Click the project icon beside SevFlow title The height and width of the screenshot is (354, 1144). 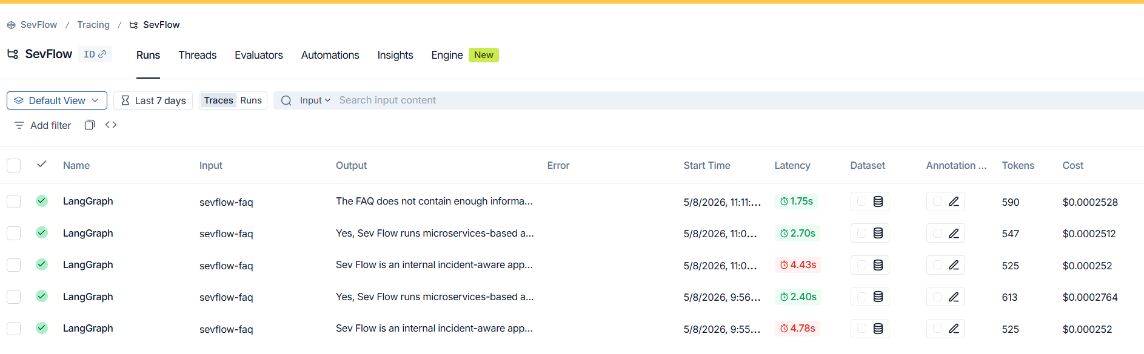tap(13, 54)
